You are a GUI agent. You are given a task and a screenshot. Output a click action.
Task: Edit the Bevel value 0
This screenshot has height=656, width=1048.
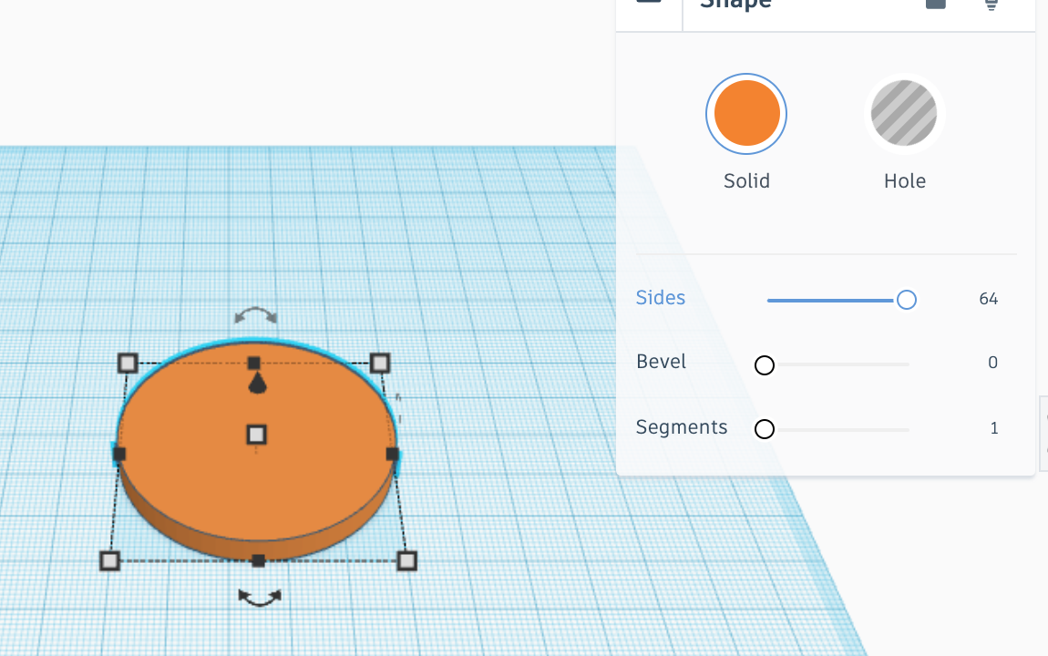coord(992,362)
